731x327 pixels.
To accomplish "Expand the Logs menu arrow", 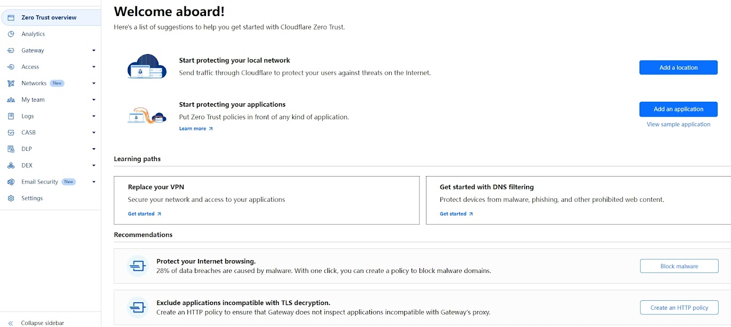I will pyautogui.click(x=94, y=116).
